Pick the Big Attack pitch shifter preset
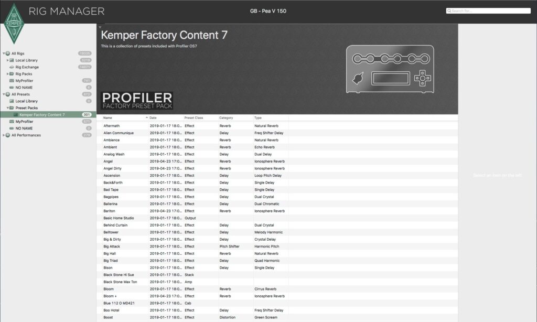537x322 pixels. 277,246
